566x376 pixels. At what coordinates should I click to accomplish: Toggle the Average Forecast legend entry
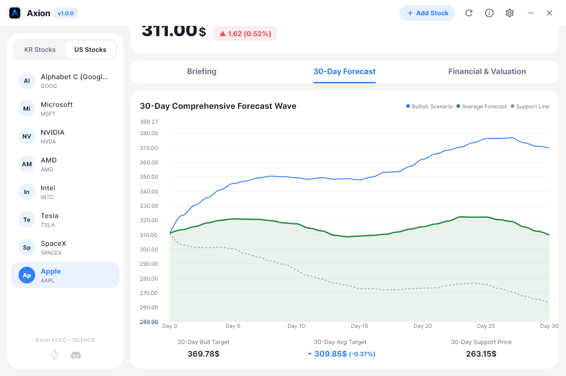(x=481, y=107)
